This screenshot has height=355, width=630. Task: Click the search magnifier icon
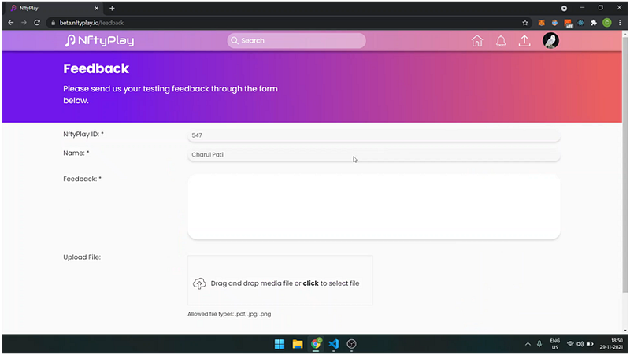pos(235,41)
